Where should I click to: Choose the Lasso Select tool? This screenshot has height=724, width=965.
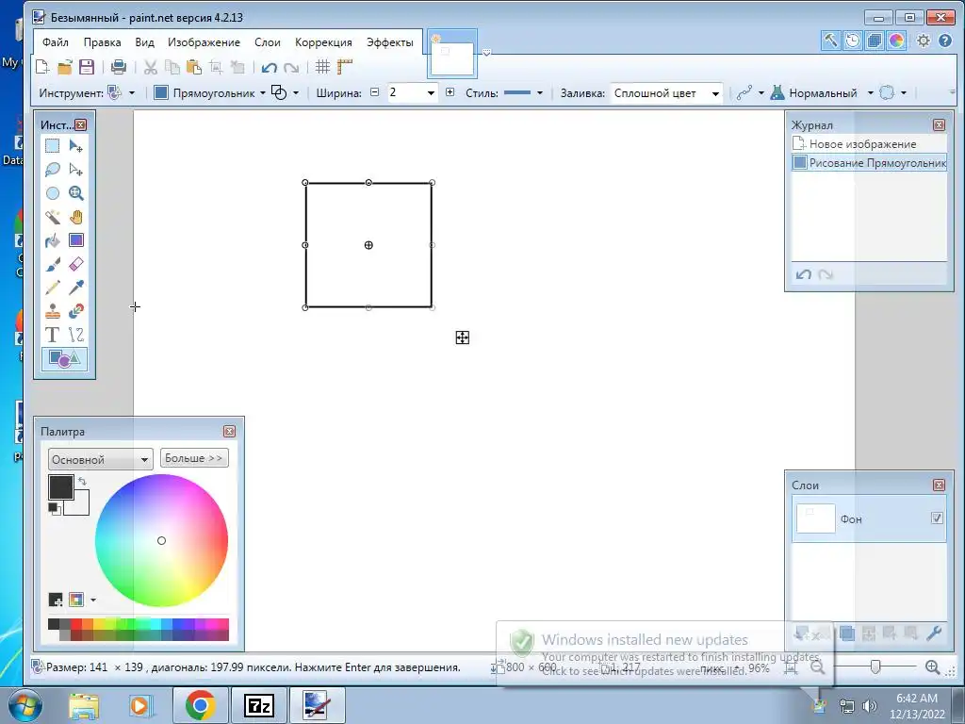pyautogui.click(x=53, y=170)
